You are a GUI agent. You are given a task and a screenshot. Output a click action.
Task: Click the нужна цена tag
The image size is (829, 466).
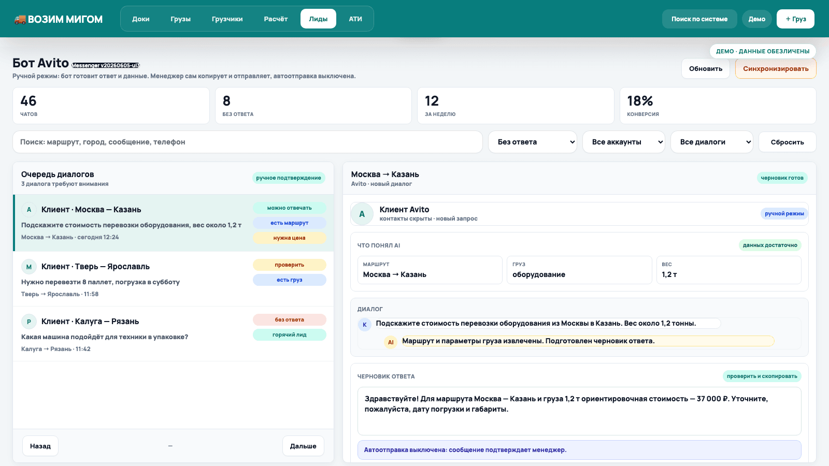290,238
